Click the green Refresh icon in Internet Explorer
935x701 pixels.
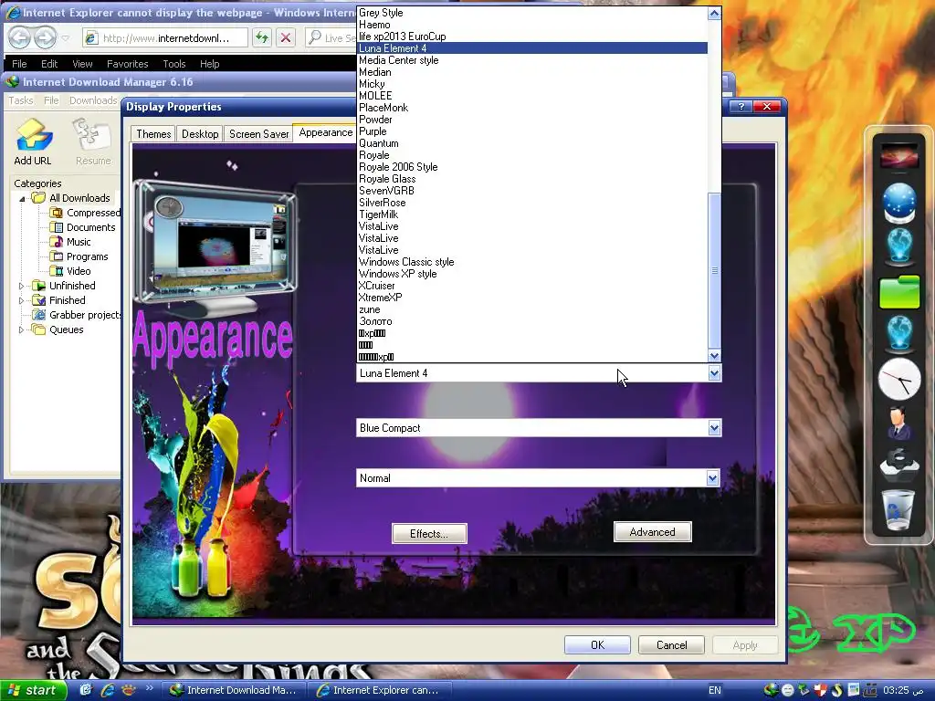pos(262,38)
